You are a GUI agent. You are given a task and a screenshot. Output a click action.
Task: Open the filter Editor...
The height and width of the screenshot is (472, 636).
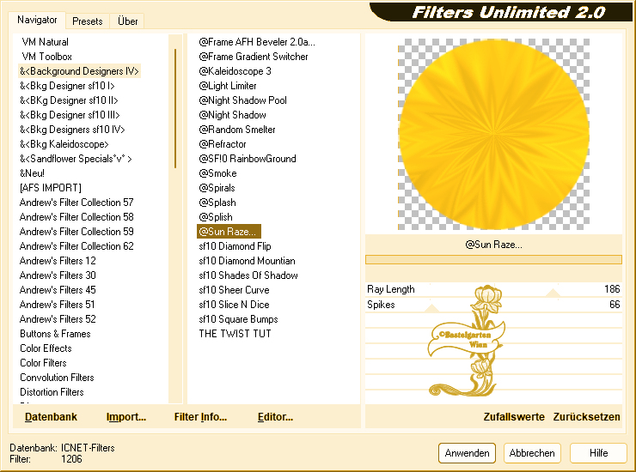(x=275, y=416)
